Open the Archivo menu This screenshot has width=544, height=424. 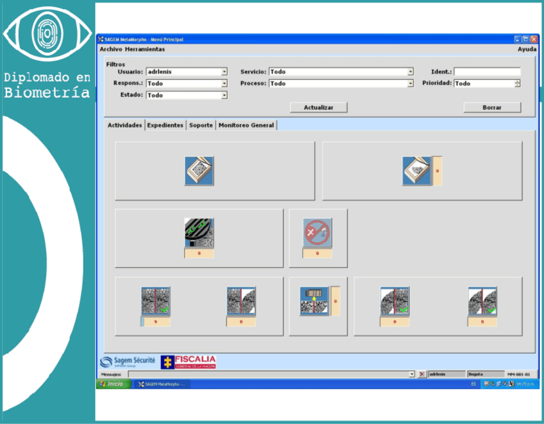click(111, 49)
